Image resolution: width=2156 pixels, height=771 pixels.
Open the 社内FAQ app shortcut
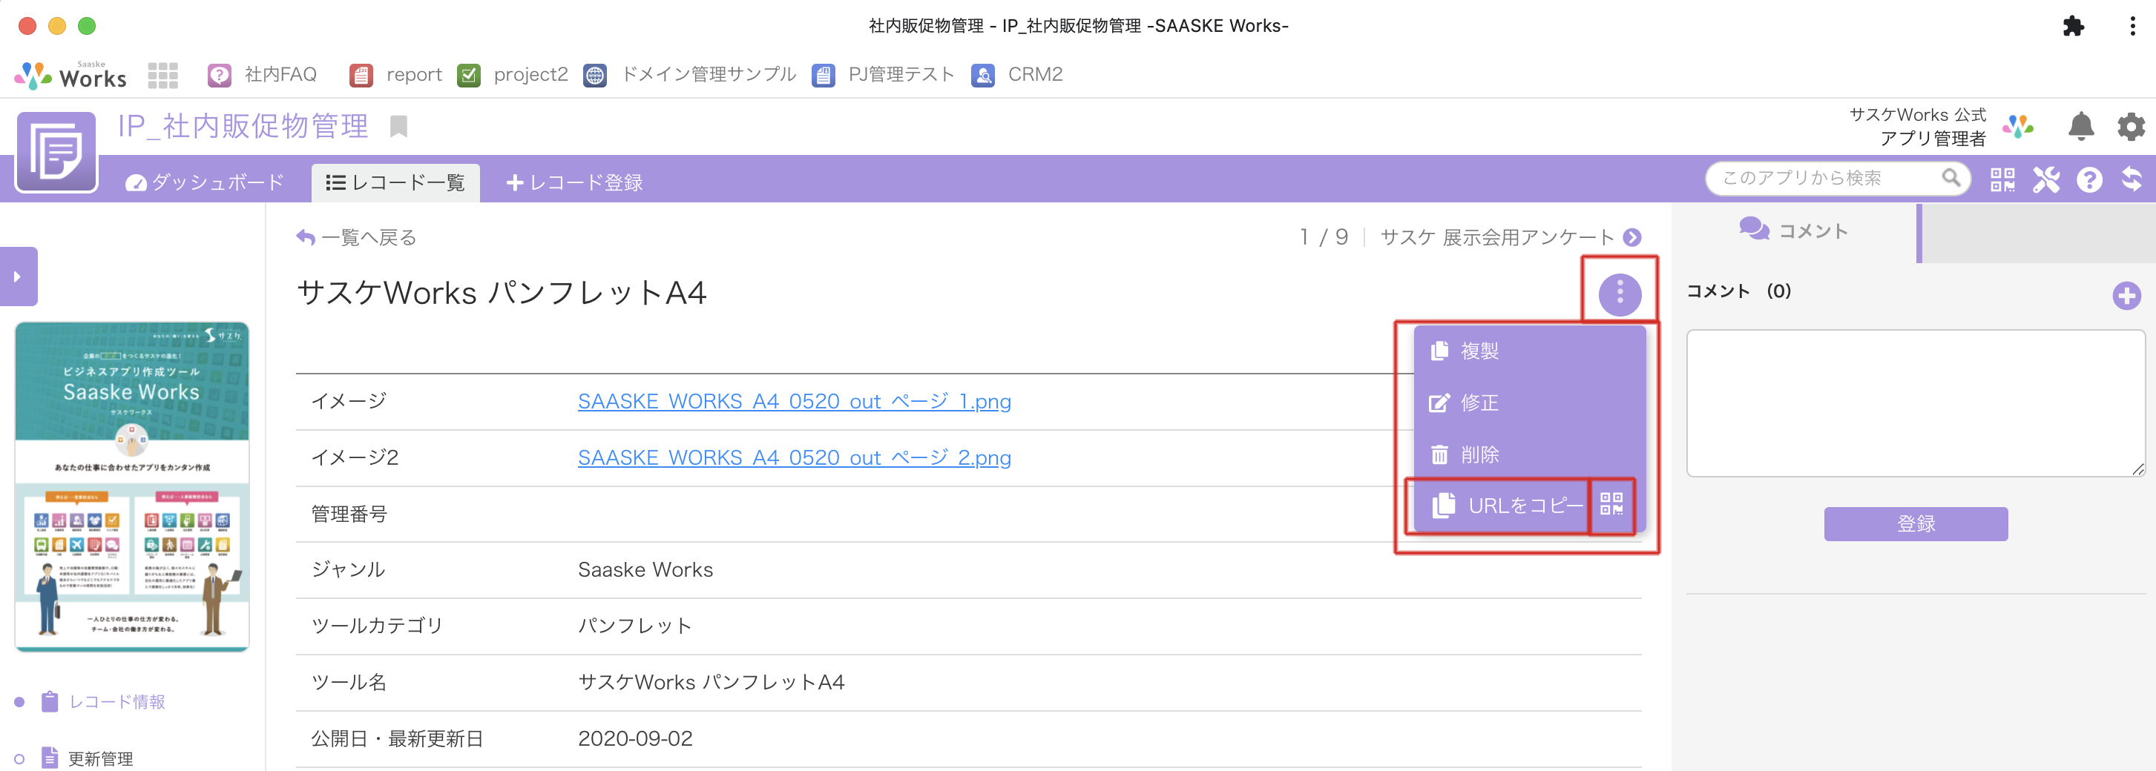(263, 76)
